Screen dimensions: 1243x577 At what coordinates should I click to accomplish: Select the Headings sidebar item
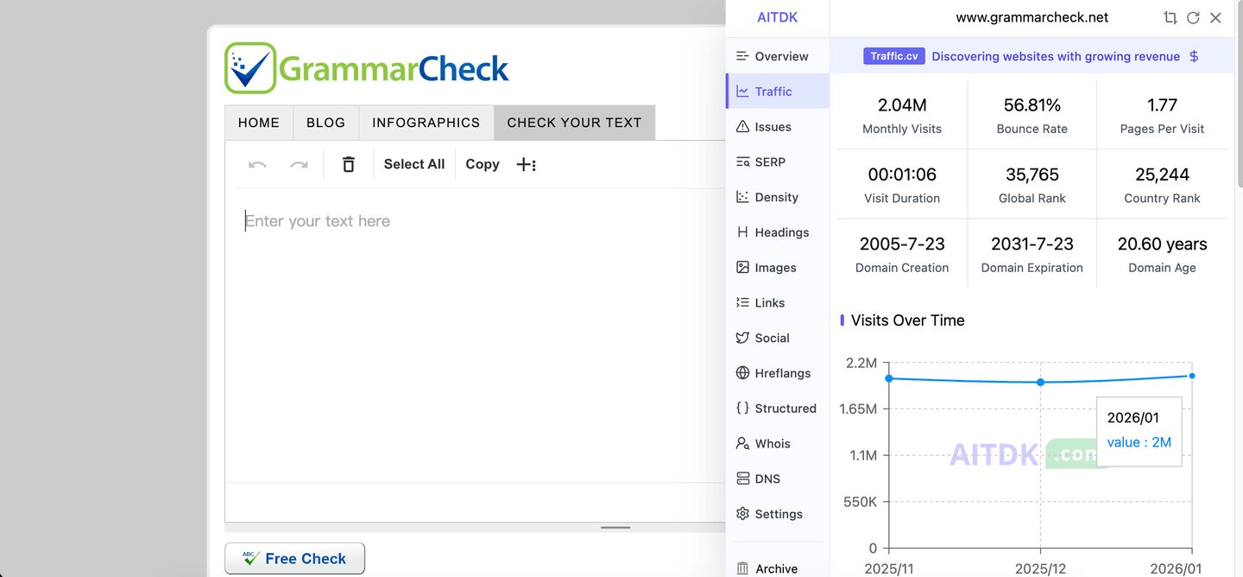[x=781, y=232]
